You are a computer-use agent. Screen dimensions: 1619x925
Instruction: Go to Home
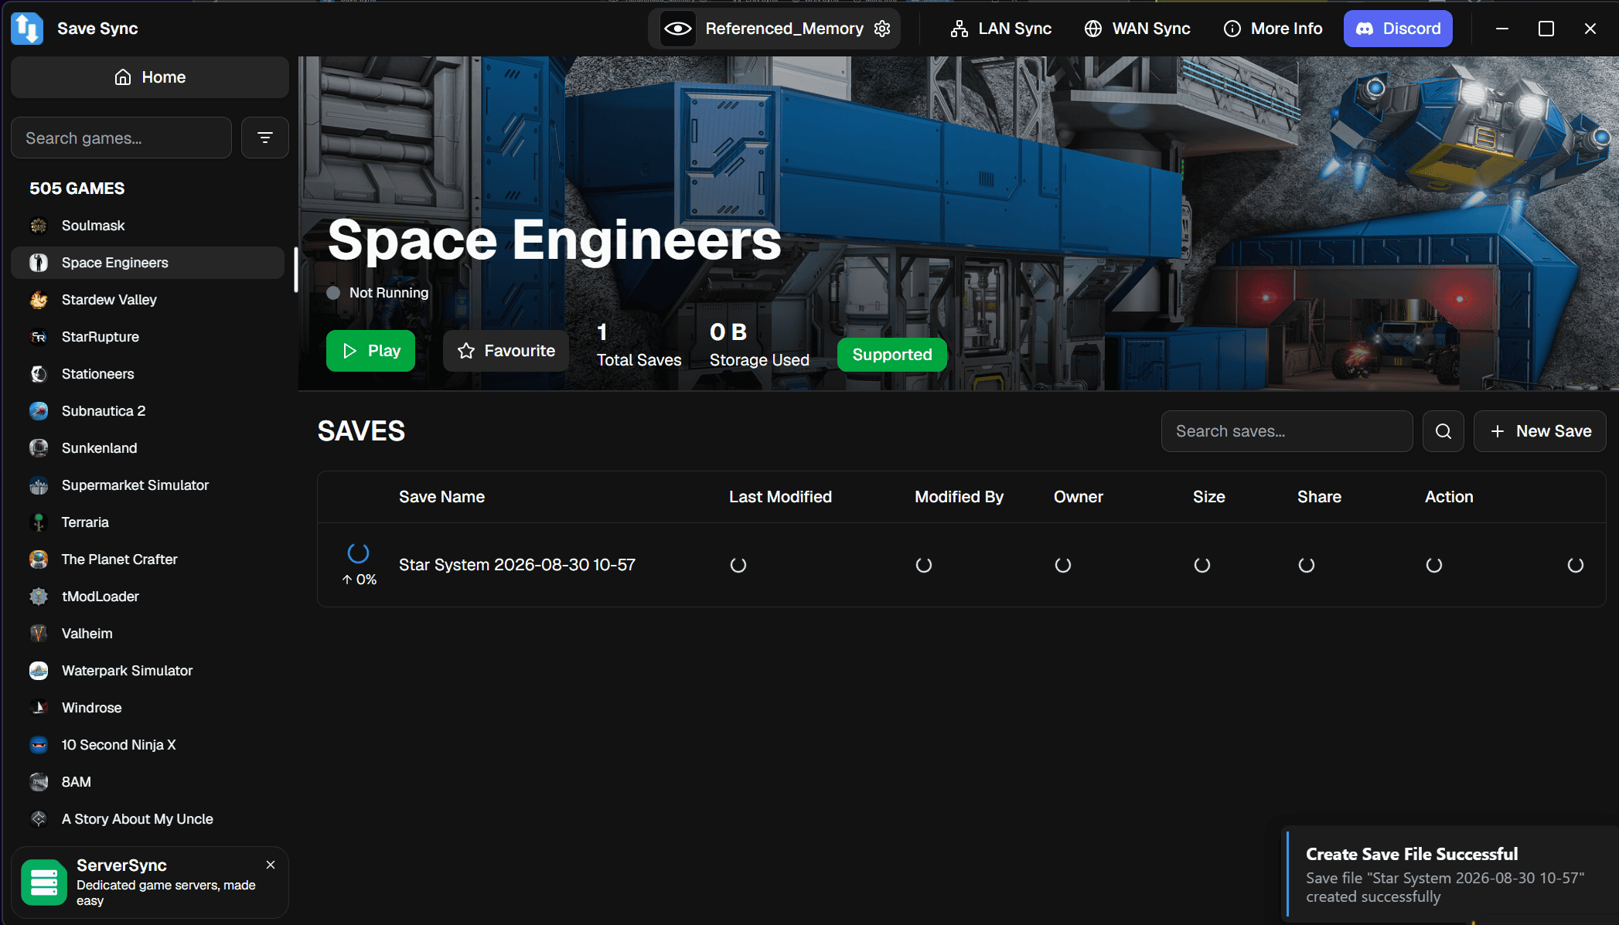pyautogui.click(x=150, y=77)
